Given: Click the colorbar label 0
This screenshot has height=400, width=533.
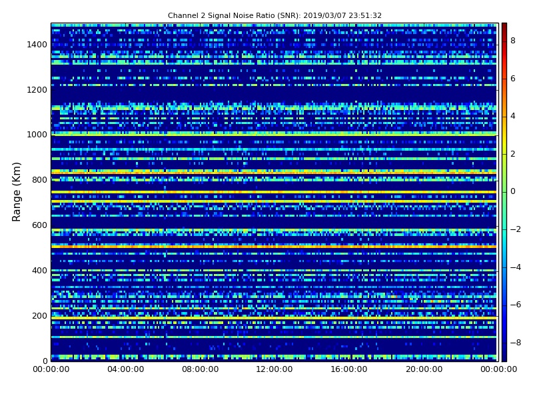Looking at the screenshot, I should [x=513, y=191].
